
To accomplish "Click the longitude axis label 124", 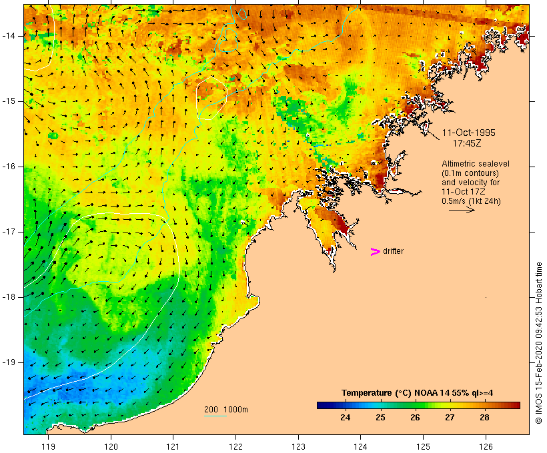I will point(361,446).
